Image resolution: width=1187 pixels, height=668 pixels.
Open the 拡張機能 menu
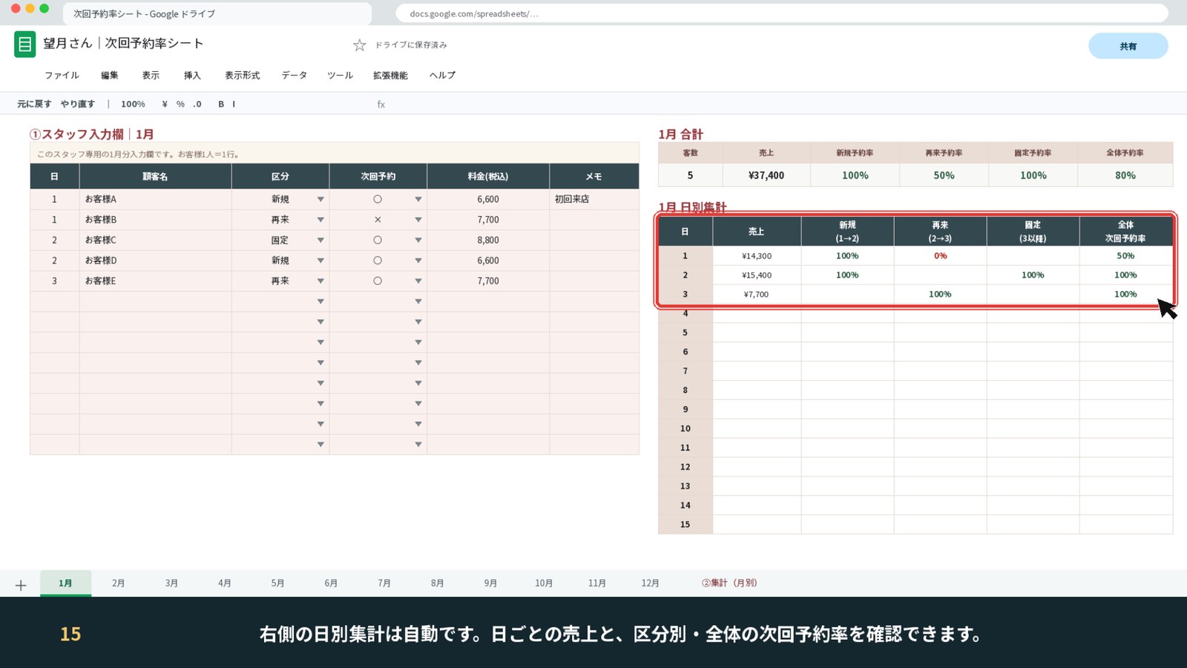click(x=391, y=76)
